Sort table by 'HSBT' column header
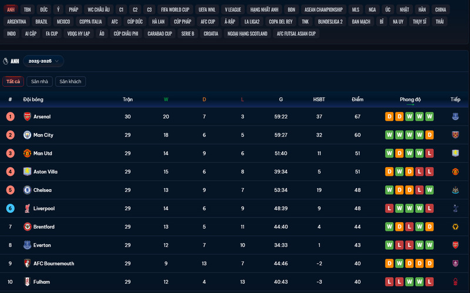The width and height of the screenshot is (470, 293). (319, 100)
